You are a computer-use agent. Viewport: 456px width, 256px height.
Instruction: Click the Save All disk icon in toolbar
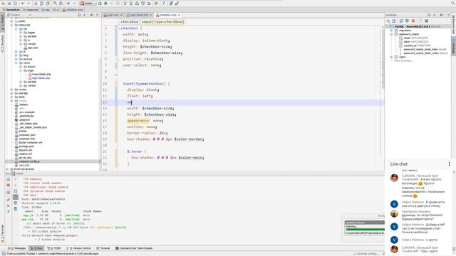[x=9, y=3]
